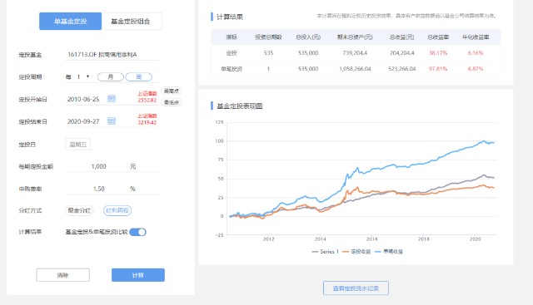
Task: Click the 6.87% annualized return value
Action: [x=476, y=69]
